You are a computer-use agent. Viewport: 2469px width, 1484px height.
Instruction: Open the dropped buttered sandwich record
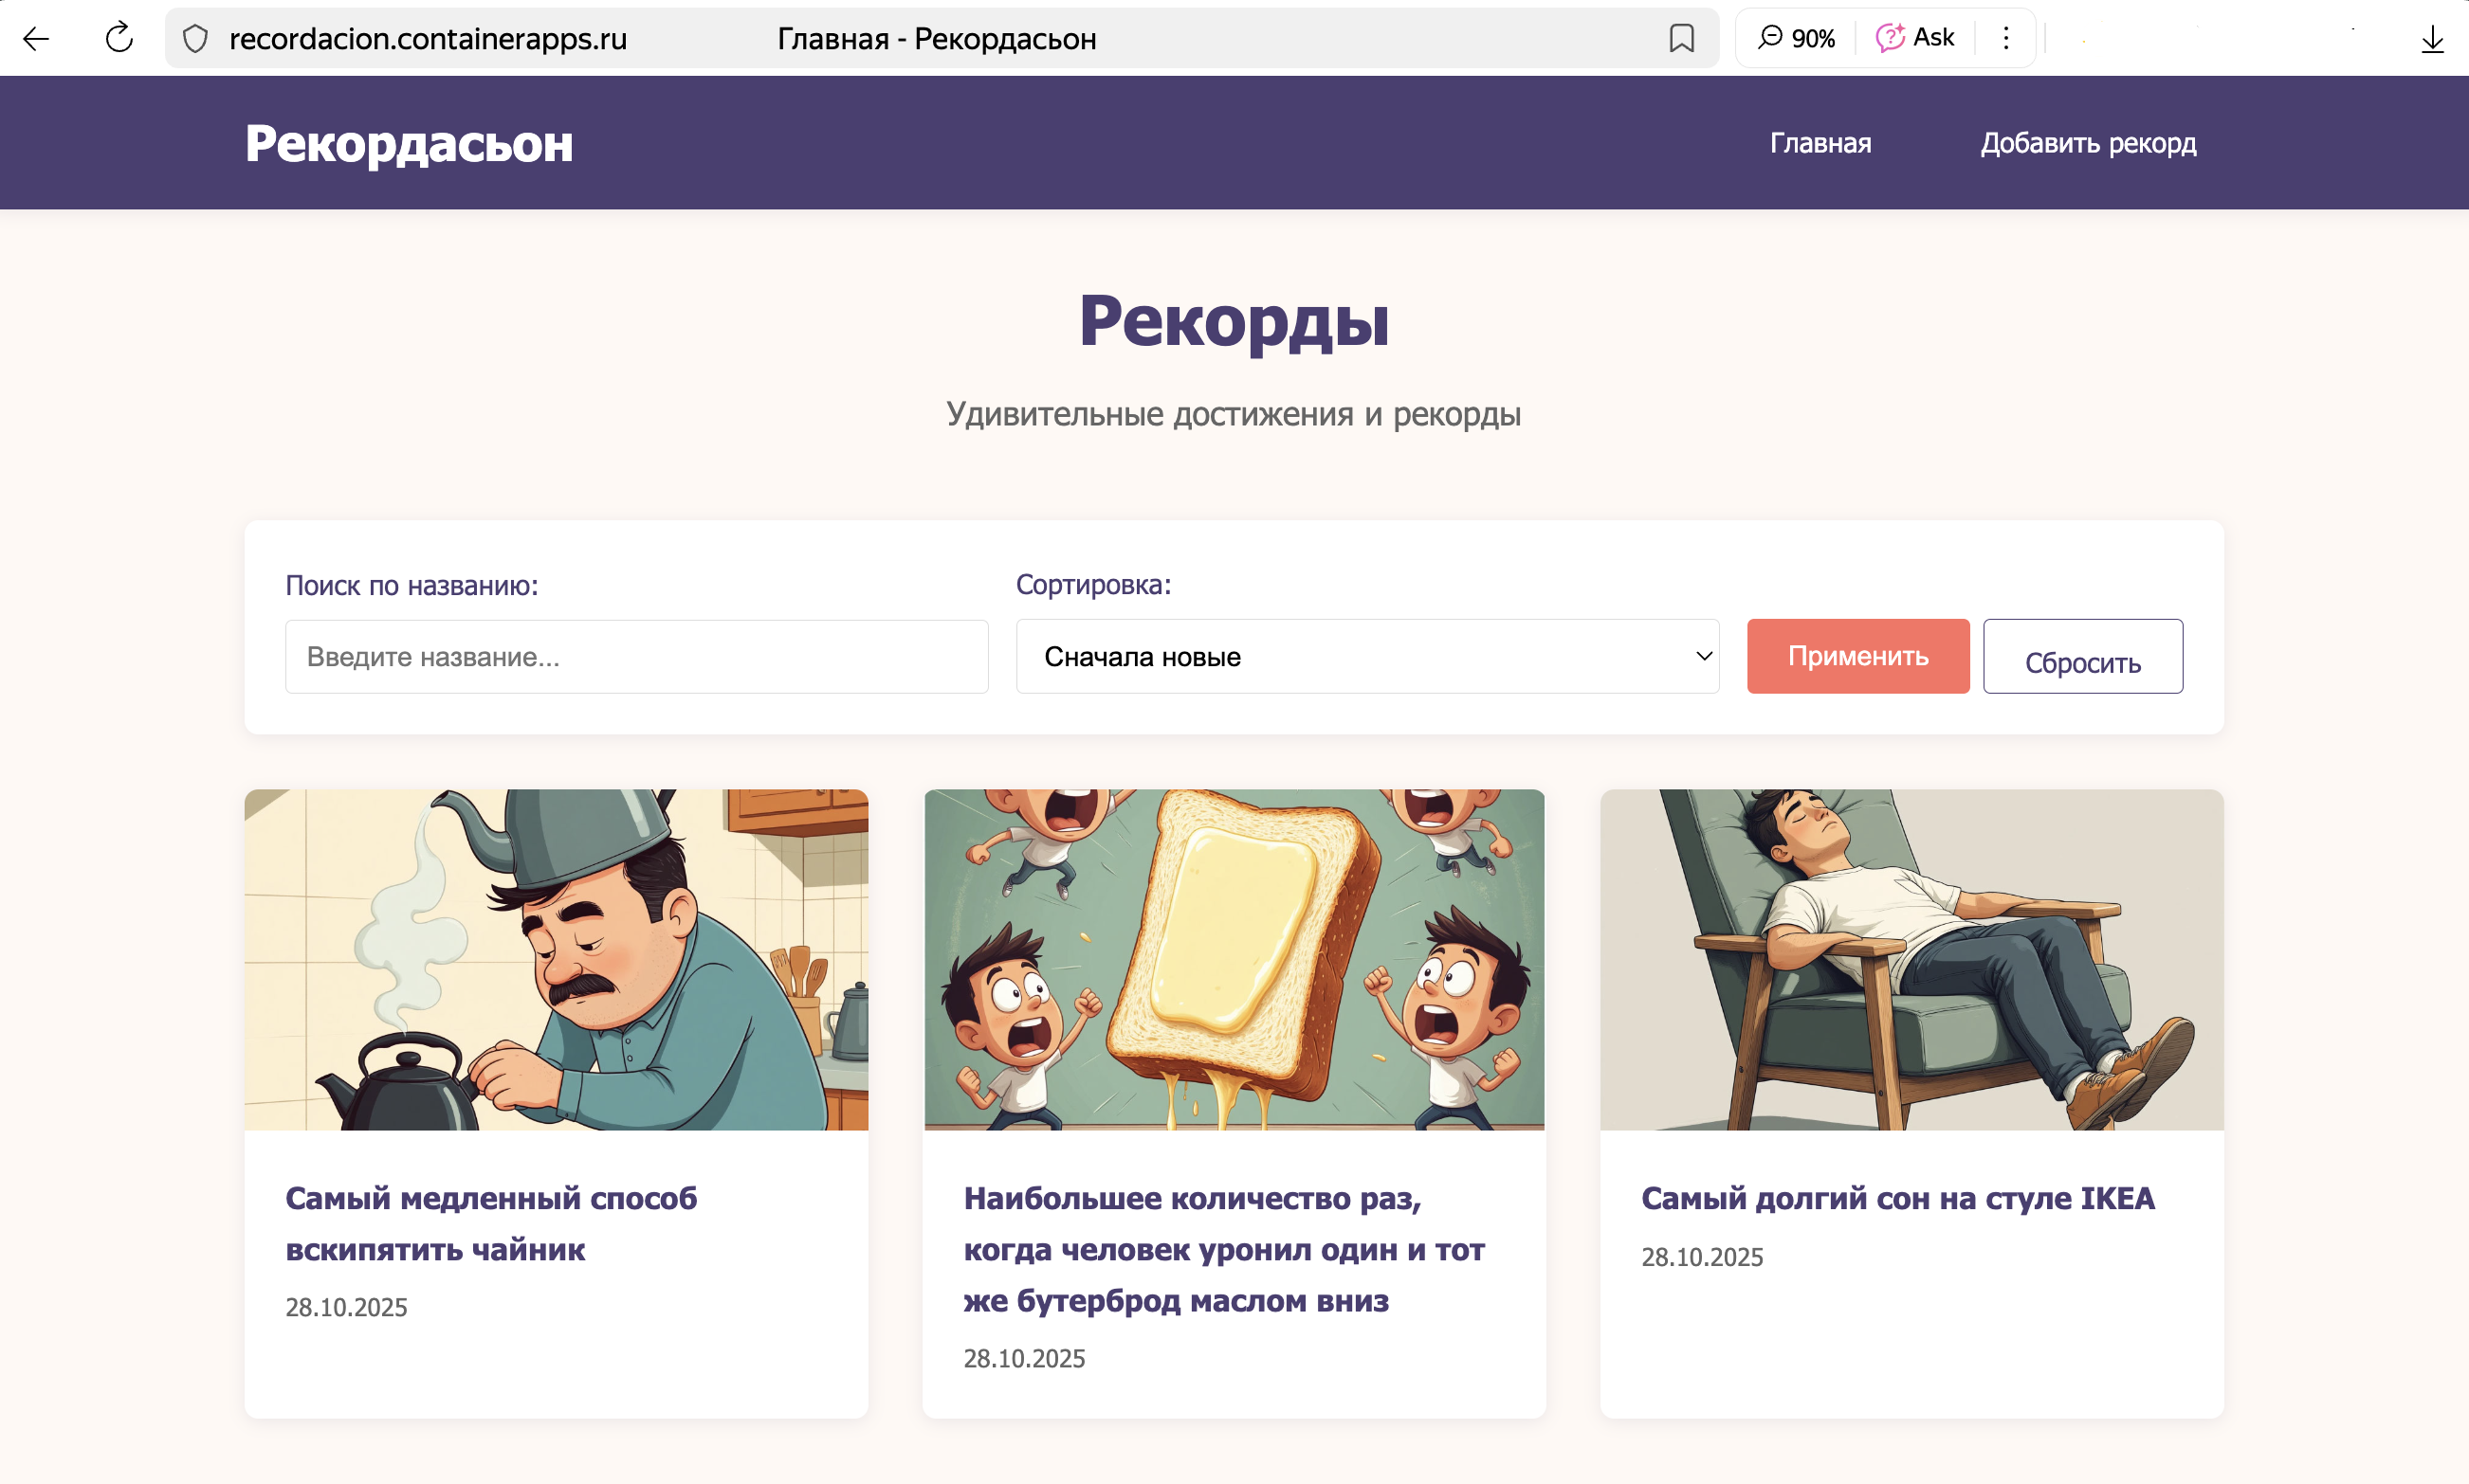point(1224,1249)
